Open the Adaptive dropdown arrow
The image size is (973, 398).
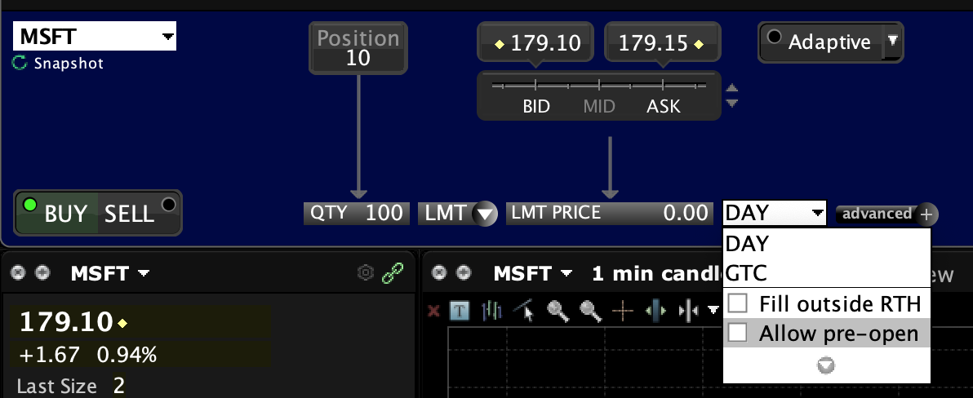[892, 42]
